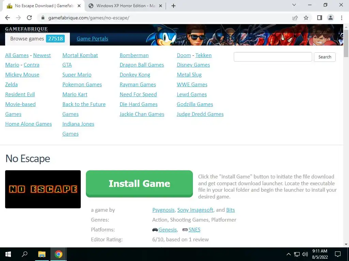Switch to the No Escape Download tab
The height and width of the screenshot is (261, 349).
(44, 6)
